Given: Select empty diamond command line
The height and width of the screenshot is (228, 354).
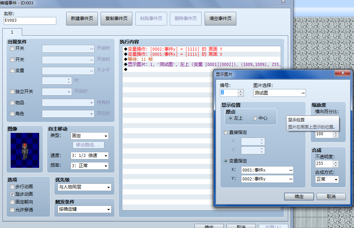Looking at the screenshot, I should click(168, 69).
